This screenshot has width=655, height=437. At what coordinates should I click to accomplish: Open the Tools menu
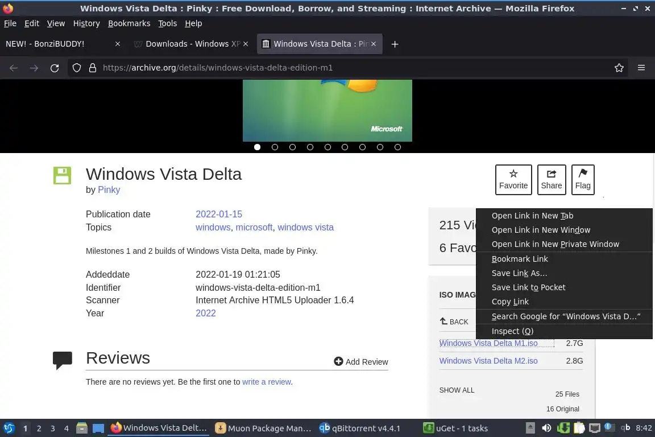pyautogui.click(x=168, y=23)
